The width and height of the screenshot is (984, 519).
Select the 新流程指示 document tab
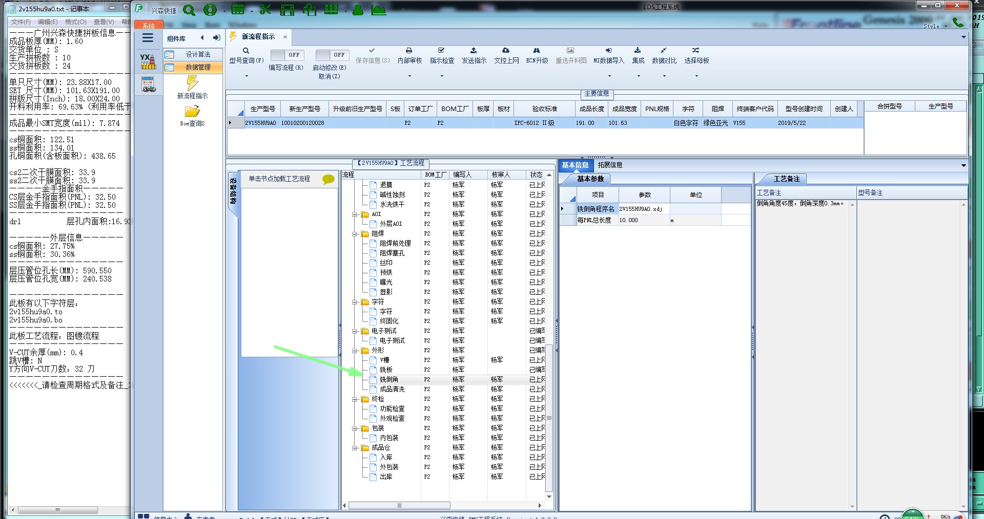tap(258, 37)
